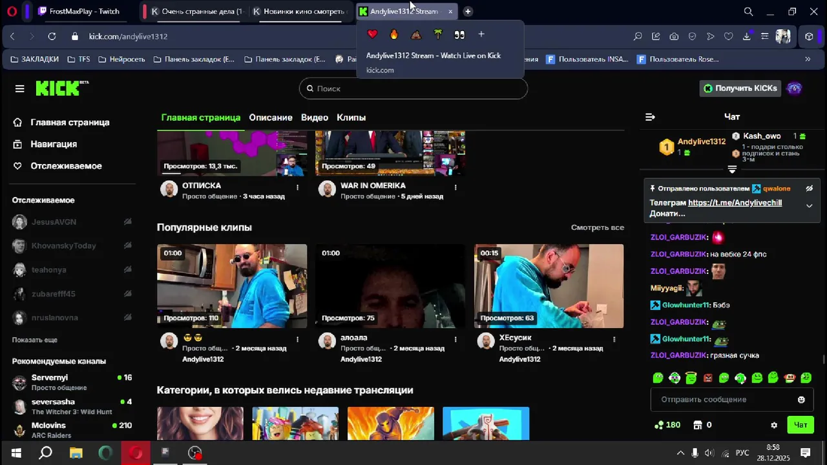Unmute notifications for JesusAVGN
The width and height of the screenshot is (827, 465).
coord(127,222)
